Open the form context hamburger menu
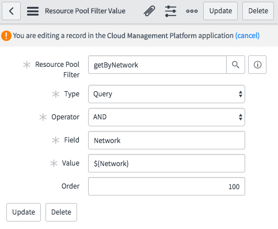278x229 pixels. click(33, 11)
